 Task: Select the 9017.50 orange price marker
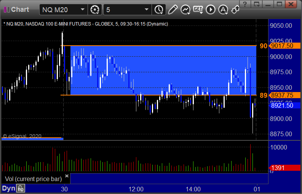[284, 46]
